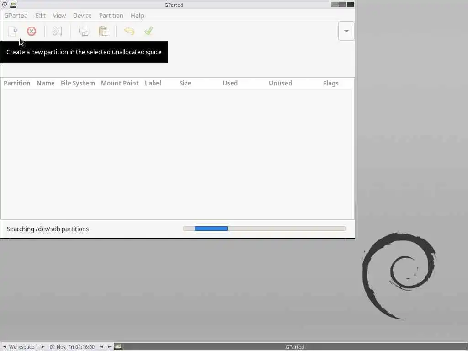Screen dimensions: 468x351
Task: Click the Partition column header
Action: (17, 83)
